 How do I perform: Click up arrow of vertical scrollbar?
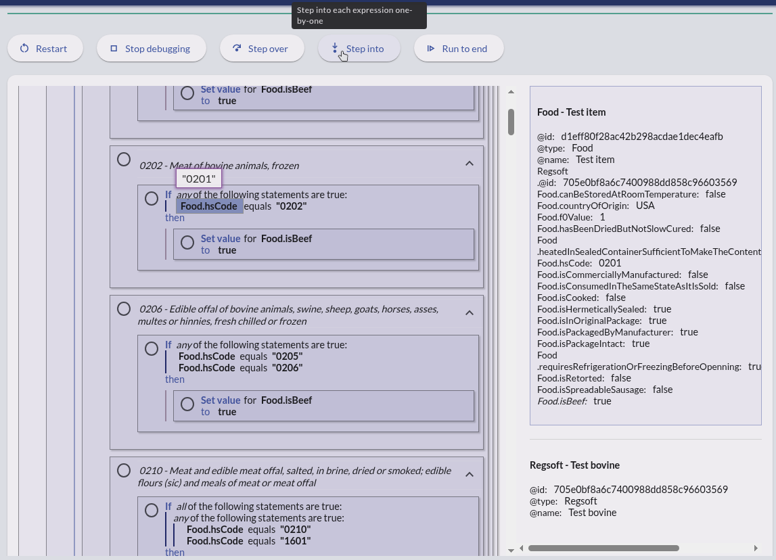tap(511, 92)
